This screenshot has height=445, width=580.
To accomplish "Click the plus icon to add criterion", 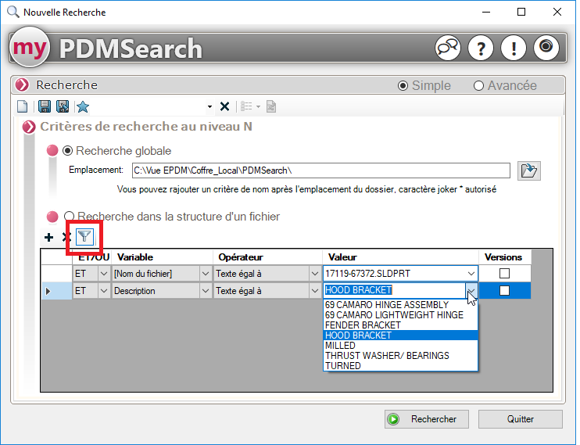I will coord(49,237).
